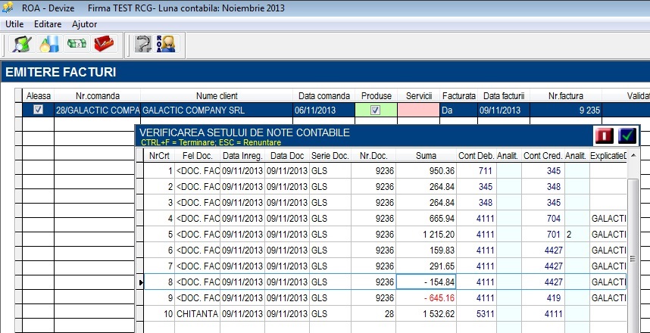Screen dimensions: 650x333
Task: Open the Editare menu
Action: point(48,24)
